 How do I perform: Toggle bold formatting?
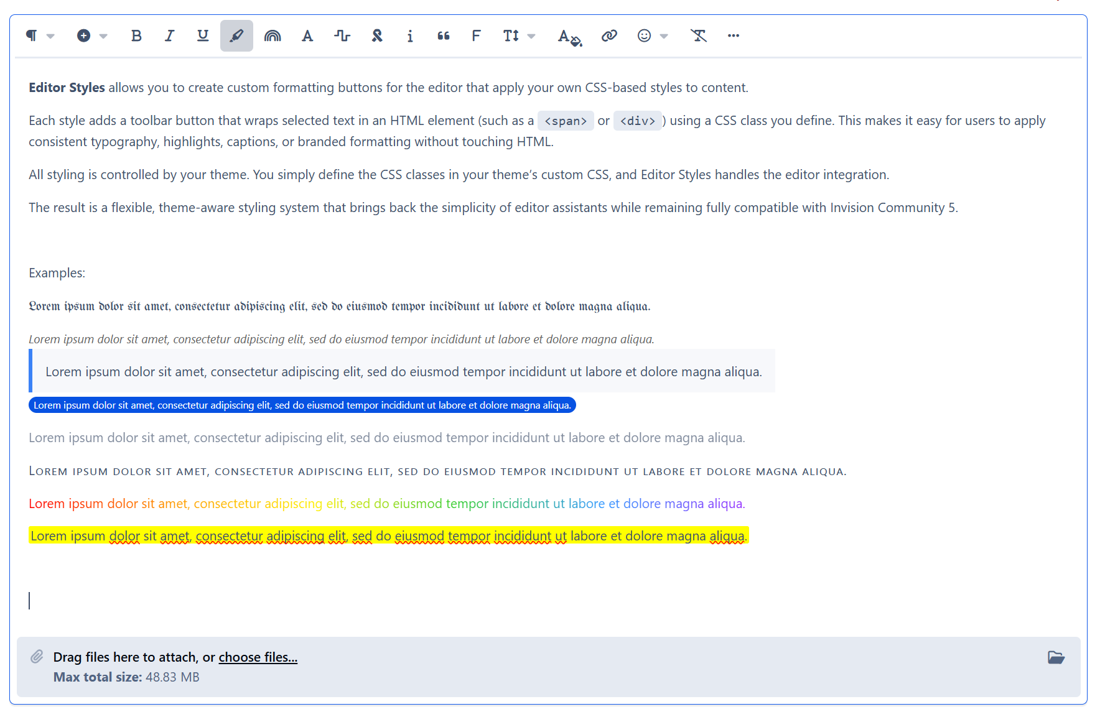(136, 36)
